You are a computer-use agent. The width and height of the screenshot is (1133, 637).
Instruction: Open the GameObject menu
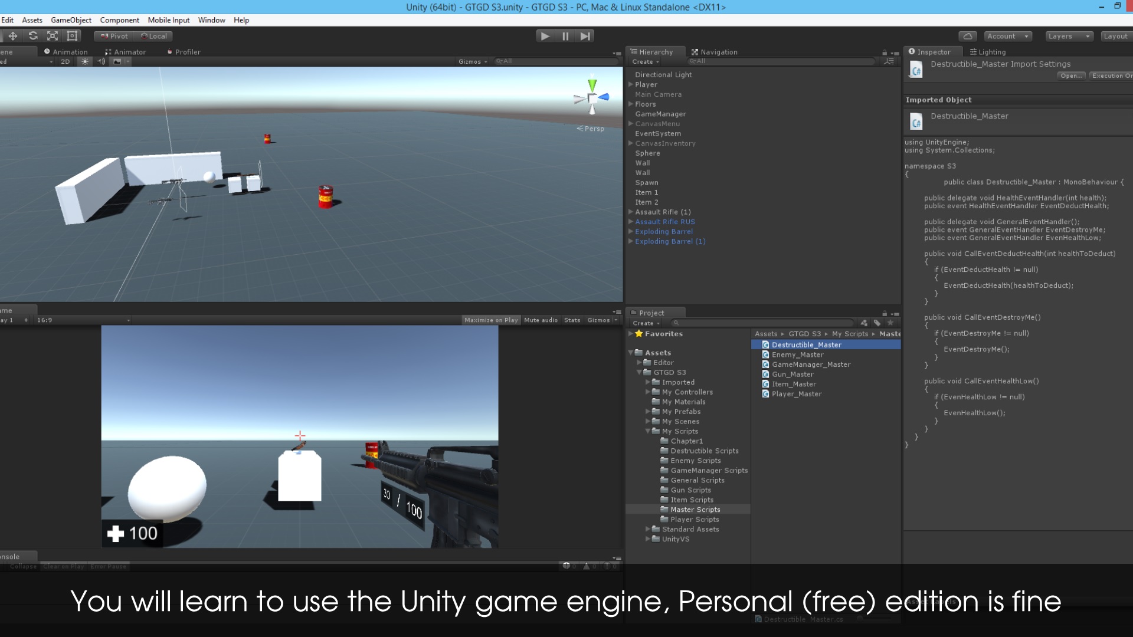click(71, 19)
